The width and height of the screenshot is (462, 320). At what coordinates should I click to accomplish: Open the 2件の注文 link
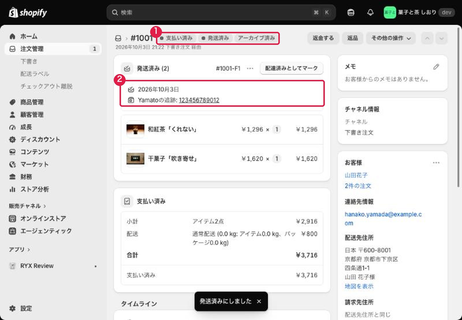pos(358,186)
